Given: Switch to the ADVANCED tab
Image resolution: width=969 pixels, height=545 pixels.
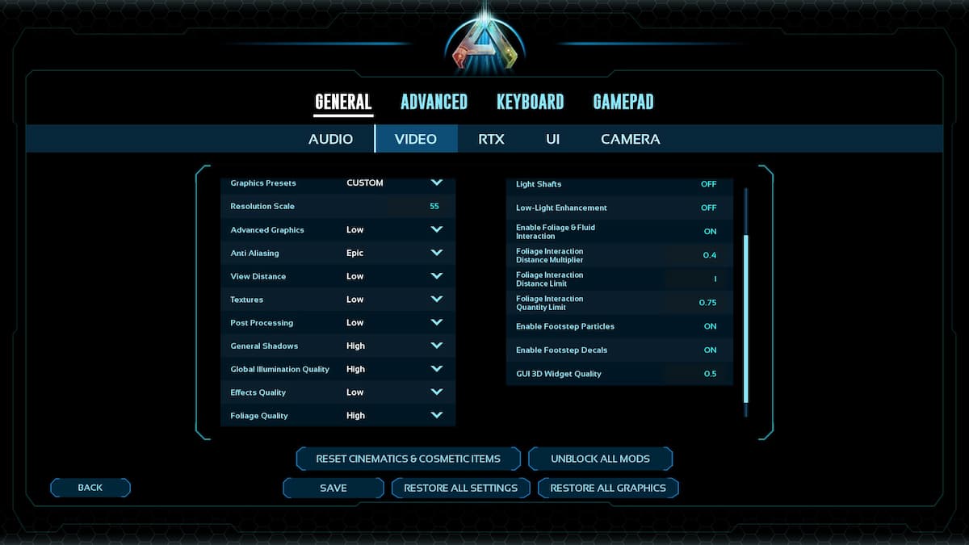Looking at the screenshot, I should [434, 102].
